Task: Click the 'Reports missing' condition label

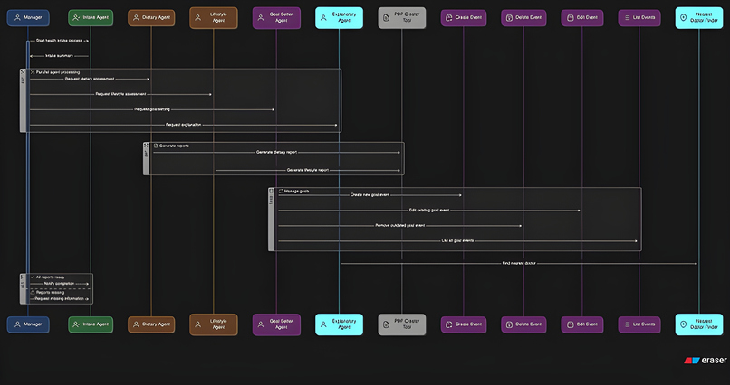Action: 51,293
